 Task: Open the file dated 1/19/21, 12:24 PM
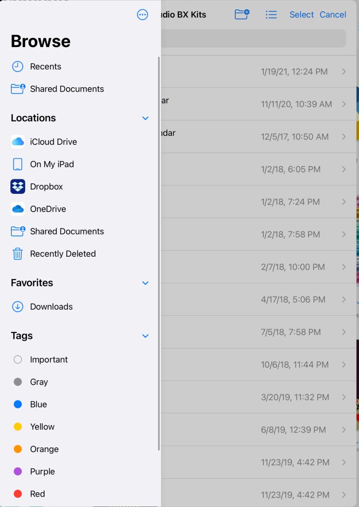[257, 71]
